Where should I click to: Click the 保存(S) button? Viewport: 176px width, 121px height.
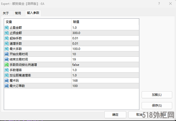(x=157, y=105)
